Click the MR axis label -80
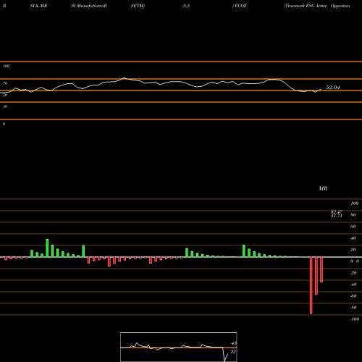Viewport: 362px width, 362px height. click(x=353, y=308)
